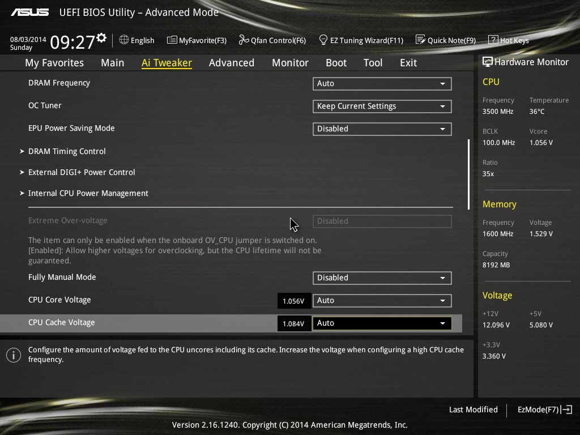The image size is (580, 435).
Task: Click the 1.084V CPU Cache Voltage readout
Action: tap(294, 323)
